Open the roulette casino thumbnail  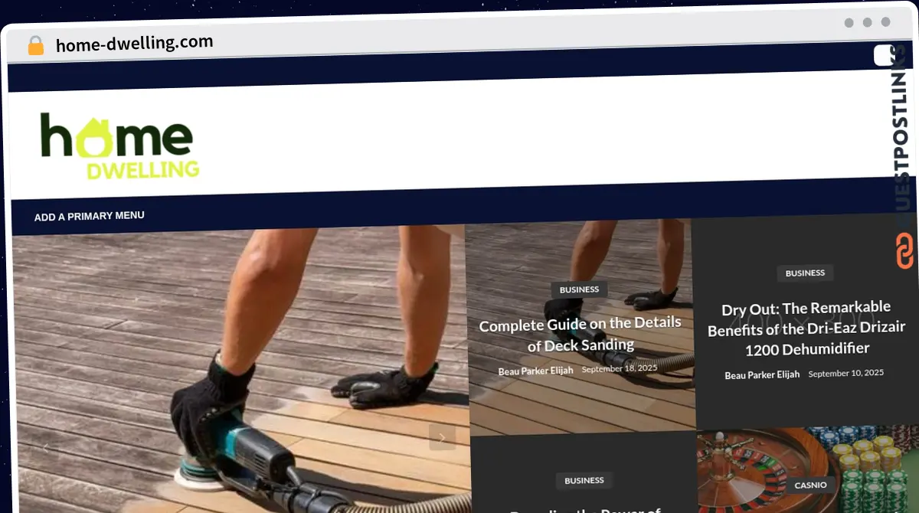[808, 470]
